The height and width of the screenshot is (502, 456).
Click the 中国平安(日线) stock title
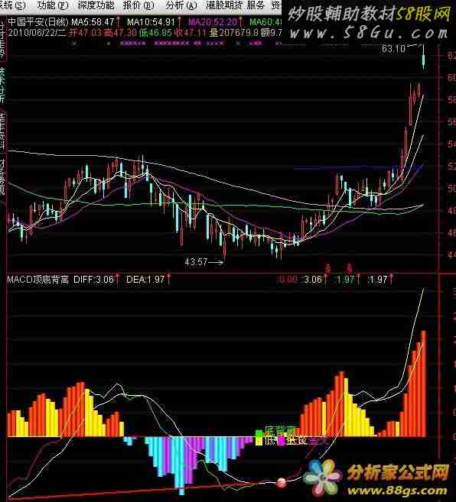37,21
